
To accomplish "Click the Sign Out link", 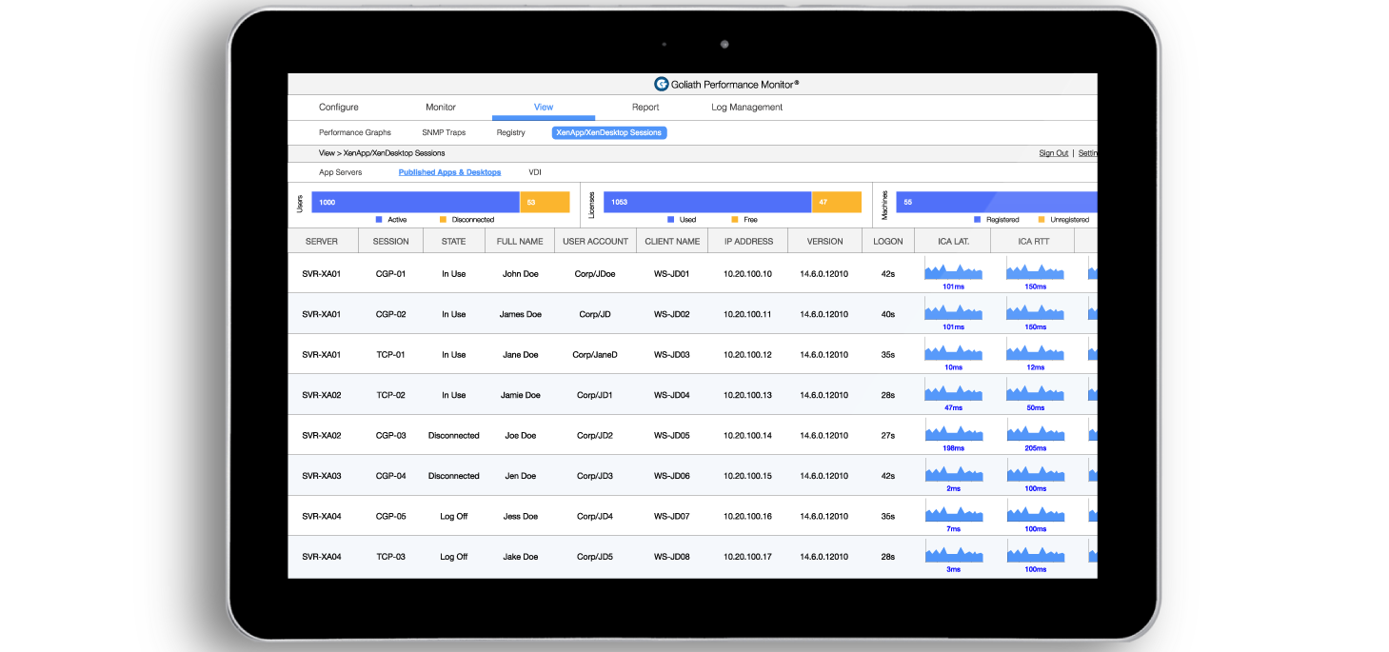I will click(x=1054, y=153).
